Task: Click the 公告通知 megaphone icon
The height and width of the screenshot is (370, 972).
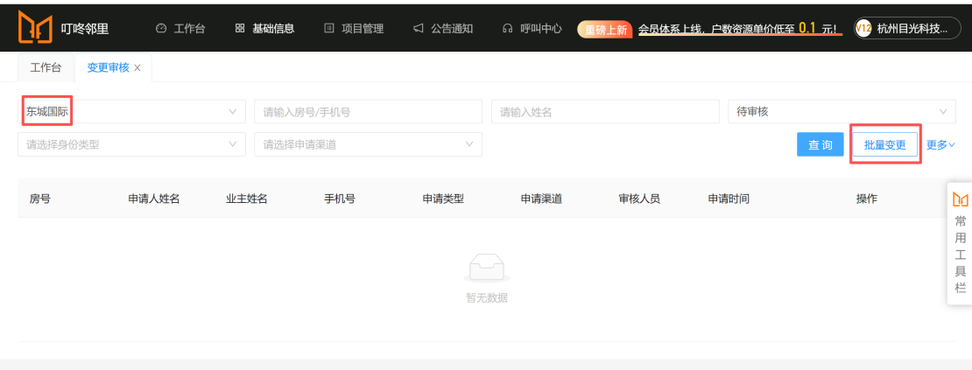Action: (x=419, y=29)
